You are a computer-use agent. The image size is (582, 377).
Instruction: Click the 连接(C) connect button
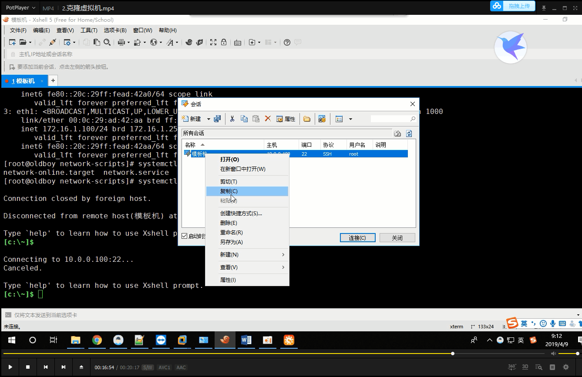tap(357, 238)
